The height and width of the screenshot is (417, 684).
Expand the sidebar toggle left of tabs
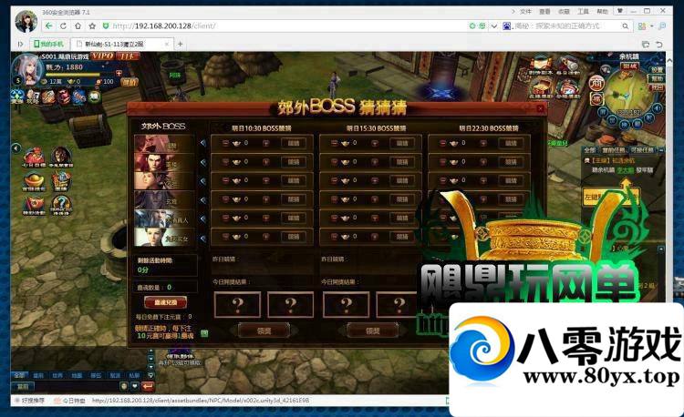coord(20,44)
